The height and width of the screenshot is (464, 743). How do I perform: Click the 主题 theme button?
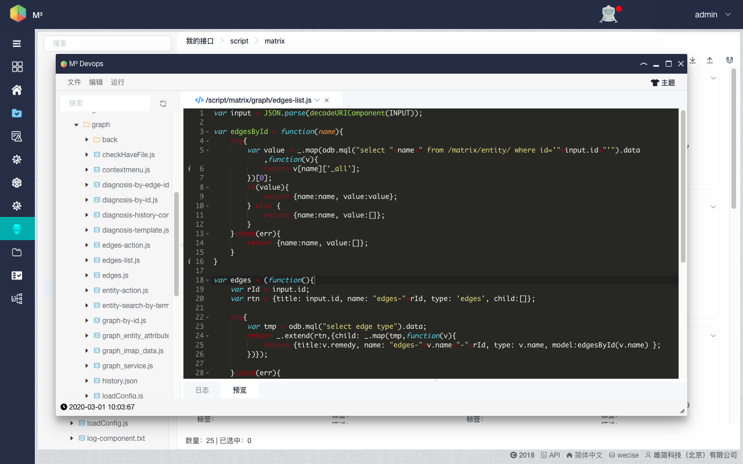[663, 83]
